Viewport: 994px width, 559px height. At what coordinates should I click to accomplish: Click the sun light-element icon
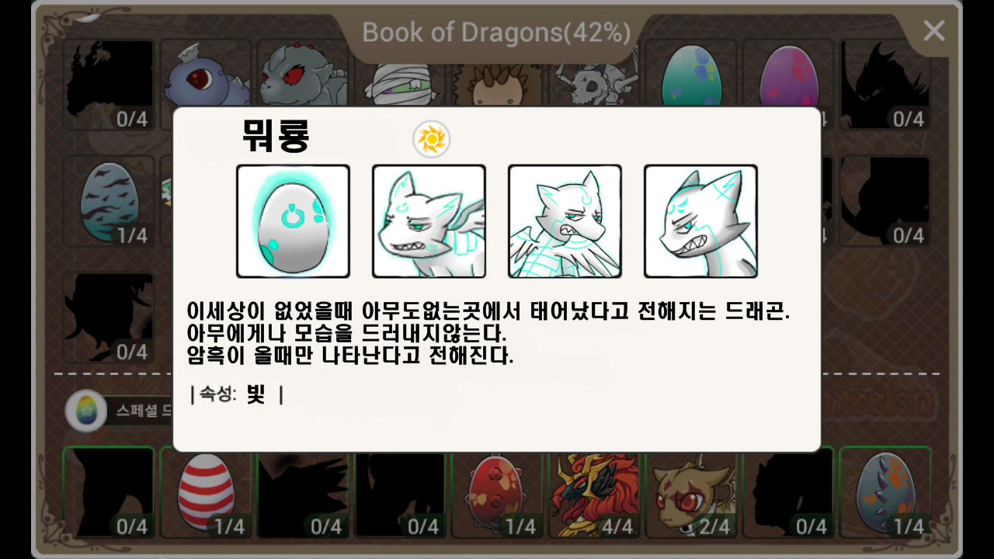[x=431, y=140]
